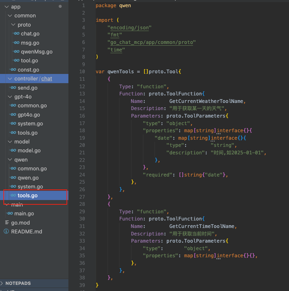Screen dimensions: 289x291
Task: Click the Go icon beside qwenMsg.go
Action: 16,52
